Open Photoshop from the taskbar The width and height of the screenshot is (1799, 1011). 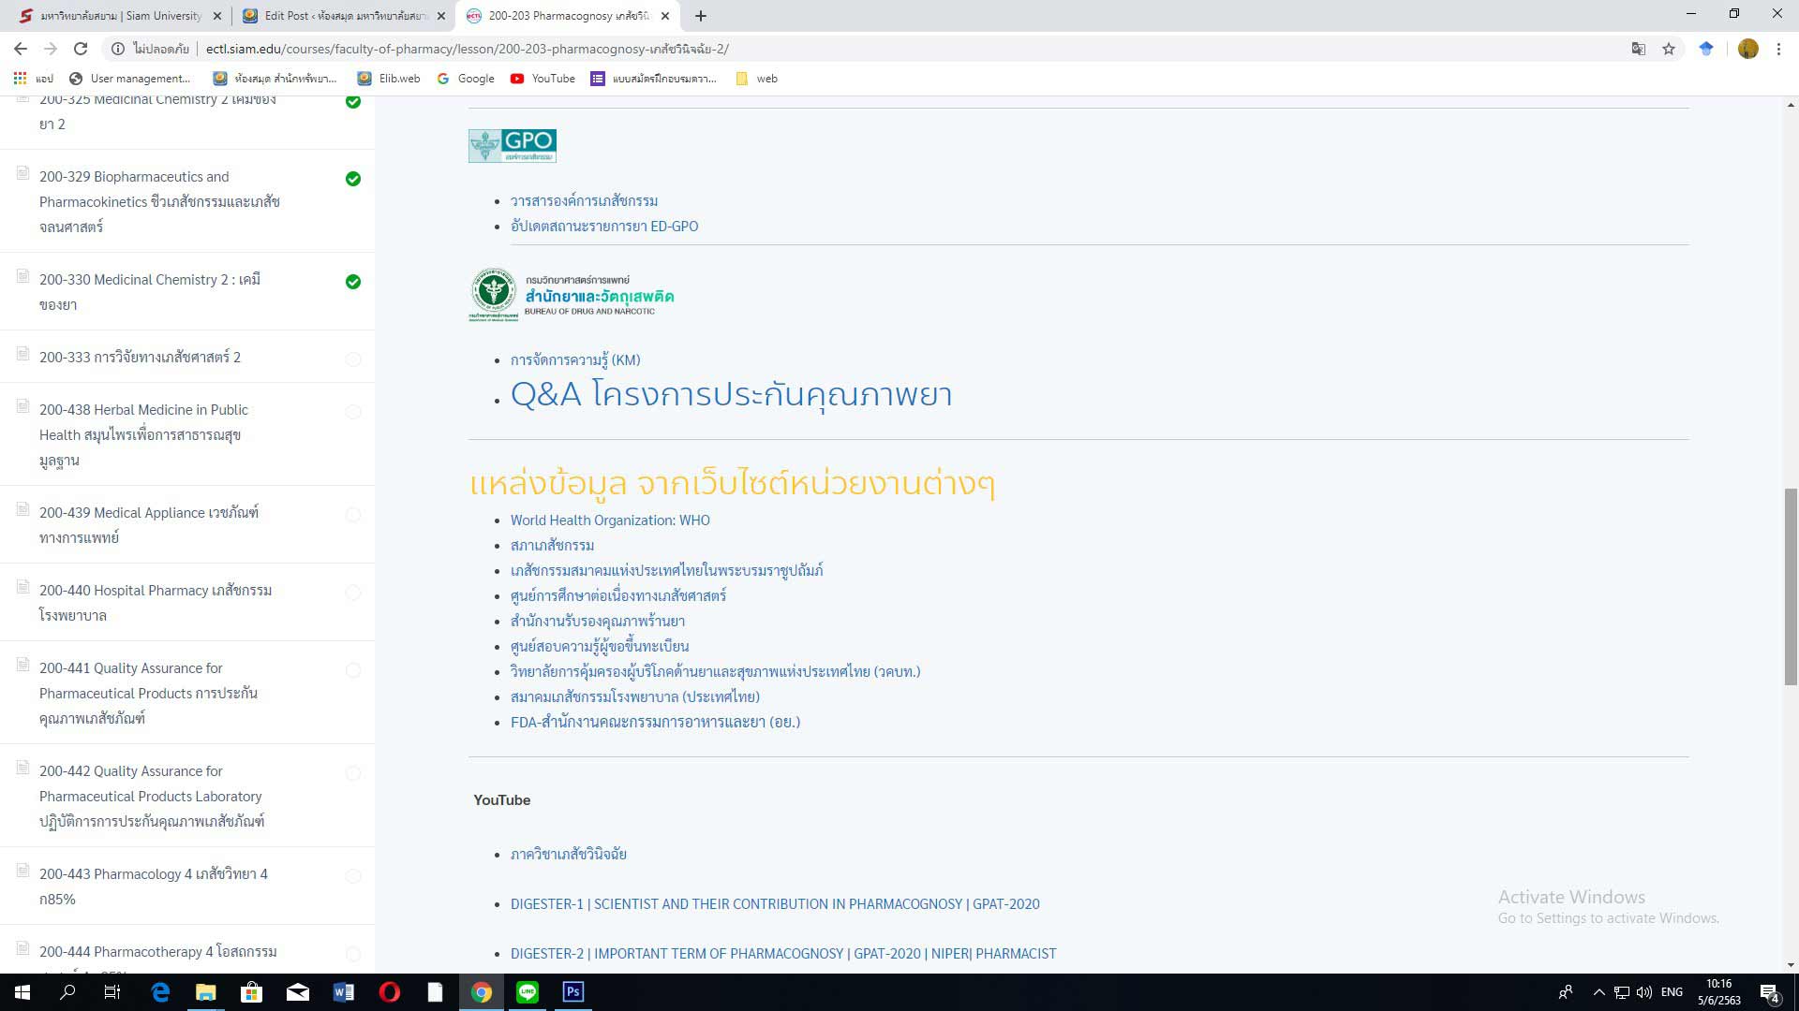(572, 992)
